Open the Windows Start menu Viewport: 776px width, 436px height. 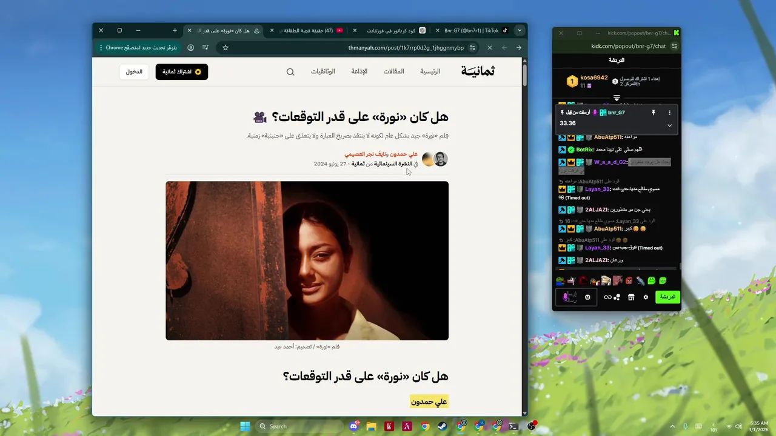245,426
